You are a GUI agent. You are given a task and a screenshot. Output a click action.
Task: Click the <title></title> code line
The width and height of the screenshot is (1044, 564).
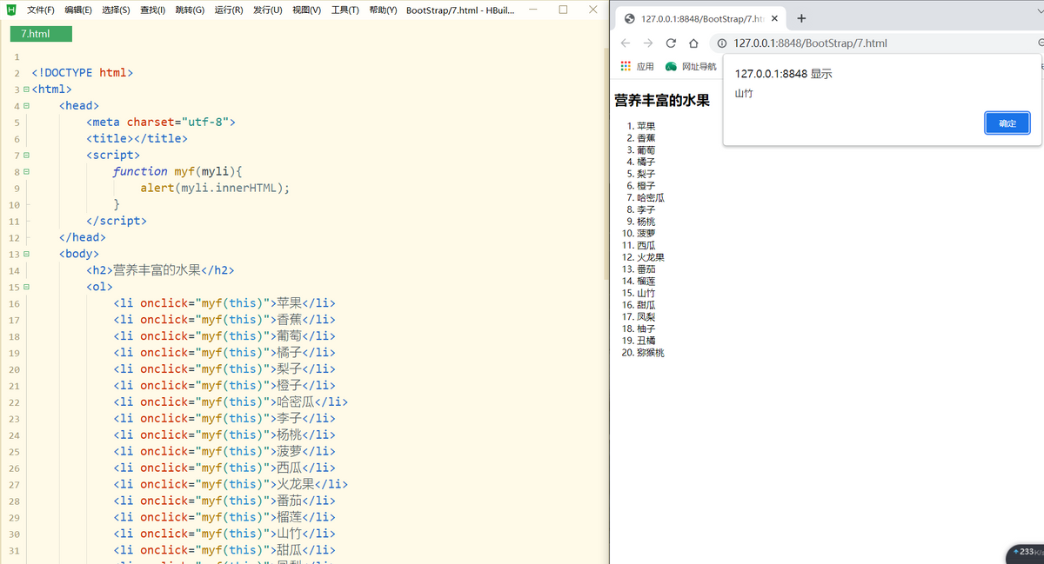point(137,139)
